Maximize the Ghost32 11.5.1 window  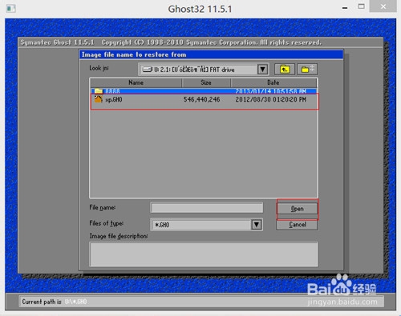361,6
